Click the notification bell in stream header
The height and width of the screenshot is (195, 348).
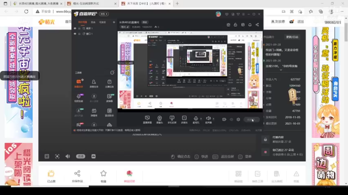pos(250,25)
